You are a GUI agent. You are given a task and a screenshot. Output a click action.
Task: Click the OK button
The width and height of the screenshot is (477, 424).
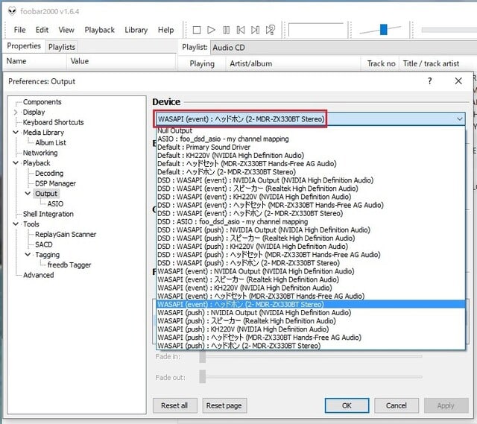tap(347, 405)
